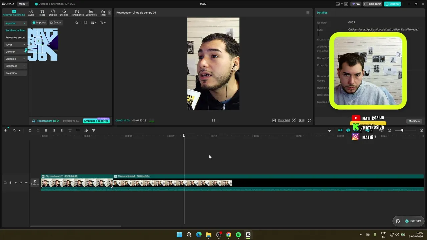Click the Importar media button
This screenshot has width=427, height=240.
pos(39,23)
